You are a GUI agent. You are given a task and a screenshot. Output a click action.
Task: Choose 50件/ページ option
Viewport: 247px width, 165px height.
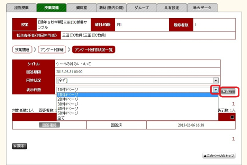coord(67,113)
